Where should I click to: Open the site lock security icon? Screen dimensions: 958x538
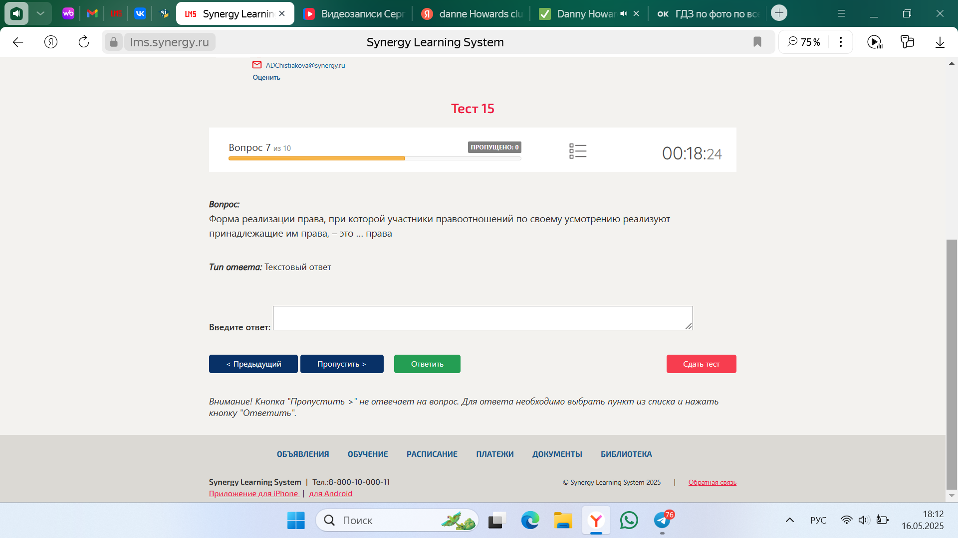point(114,42)
